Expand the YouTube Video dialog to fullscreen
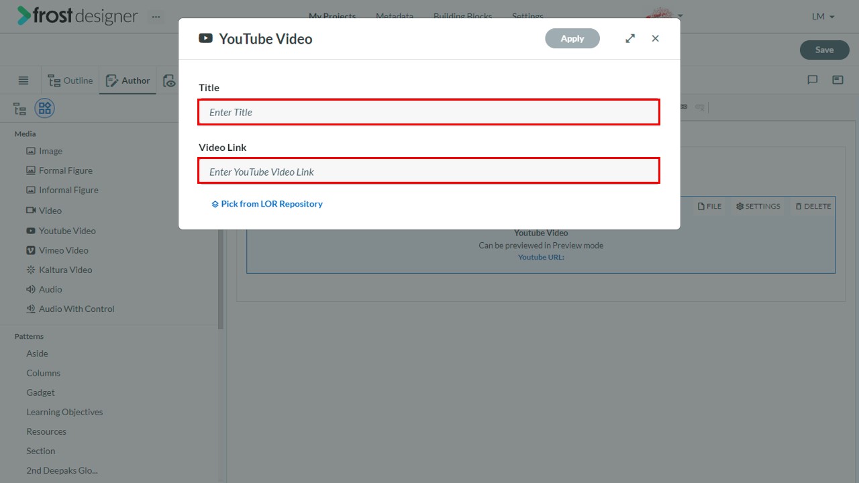 click(x=630, y=38)
